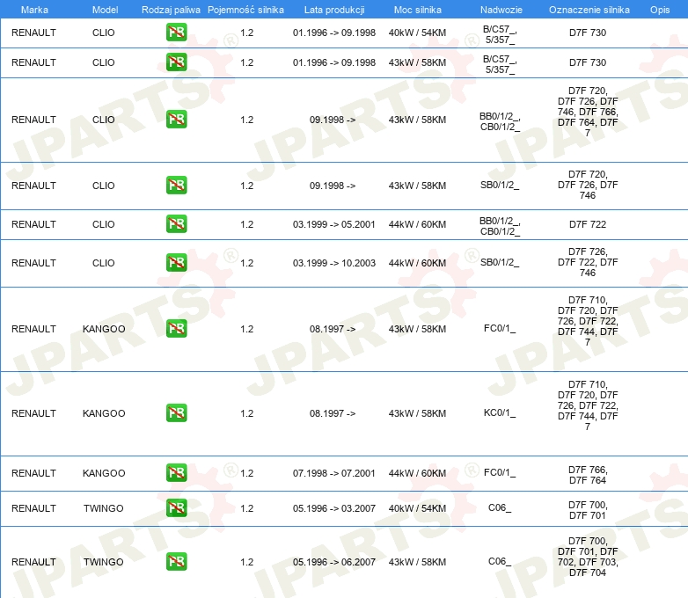This screenshot has height=598, width=688.
Task: Select engine code cell D7F 766, D7F 764
Action: click(x=588, y=475)
